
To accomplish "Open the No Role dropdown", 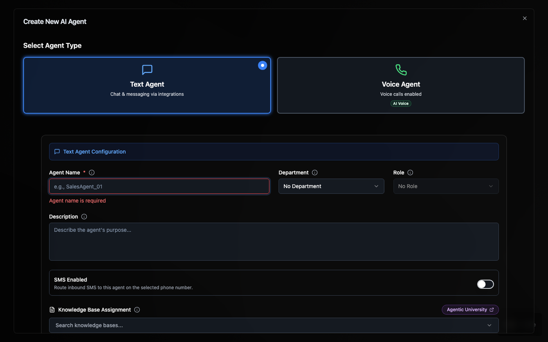I will (x=446, y=186).
